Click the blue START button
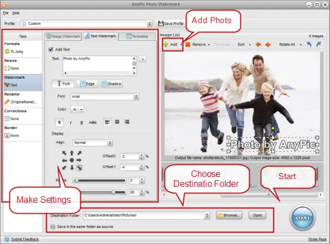 (302, 218)
